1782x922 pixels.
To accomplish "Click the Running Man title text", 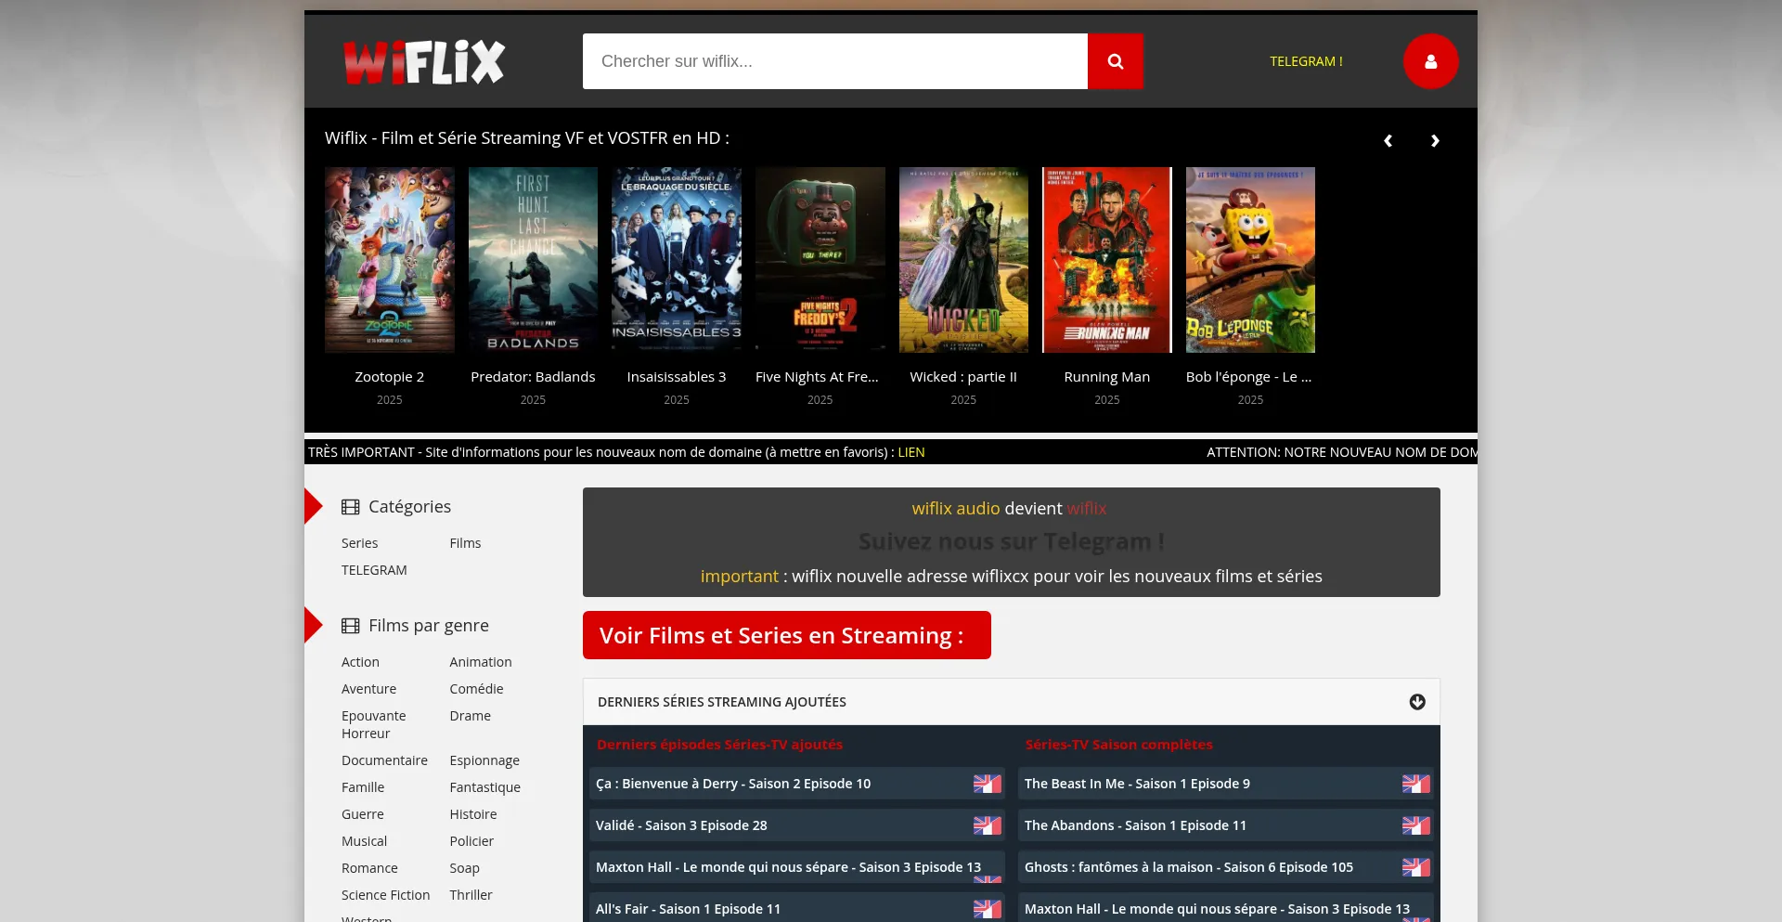I will (1107, 377).
